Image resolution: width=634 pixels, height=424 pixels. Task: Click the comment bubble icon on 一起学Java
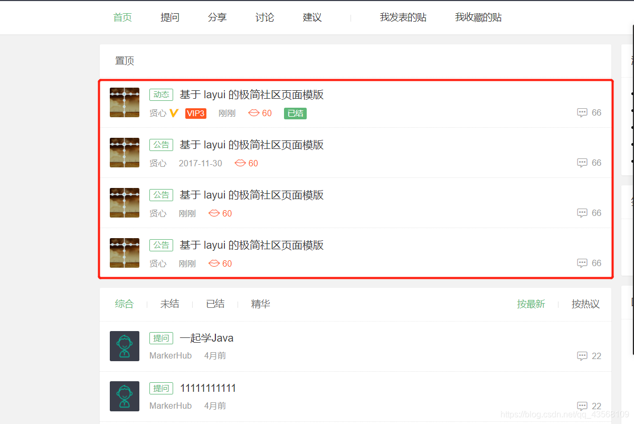pyautogui.click(x=582, y=356)
